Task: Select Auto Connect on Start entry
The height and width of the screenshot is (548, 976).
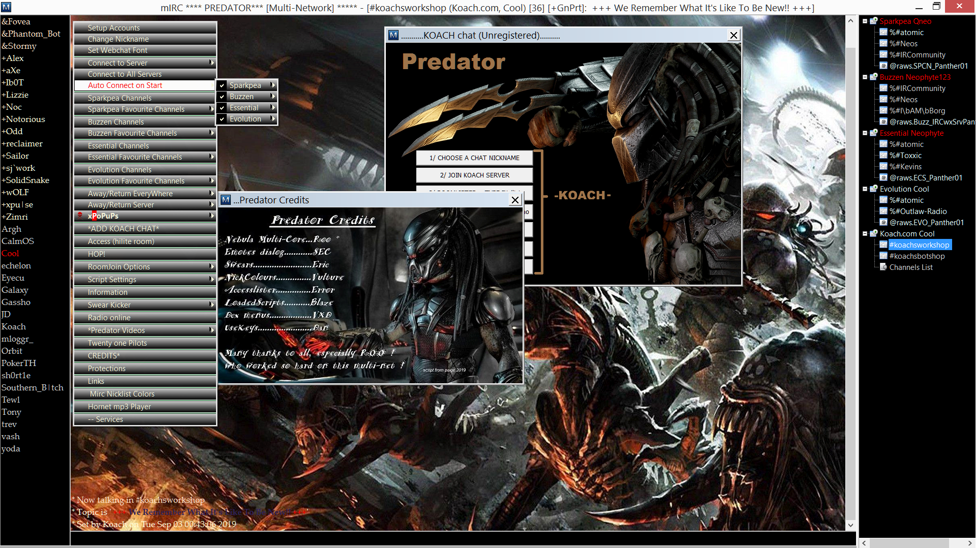Action: (145, 85)
